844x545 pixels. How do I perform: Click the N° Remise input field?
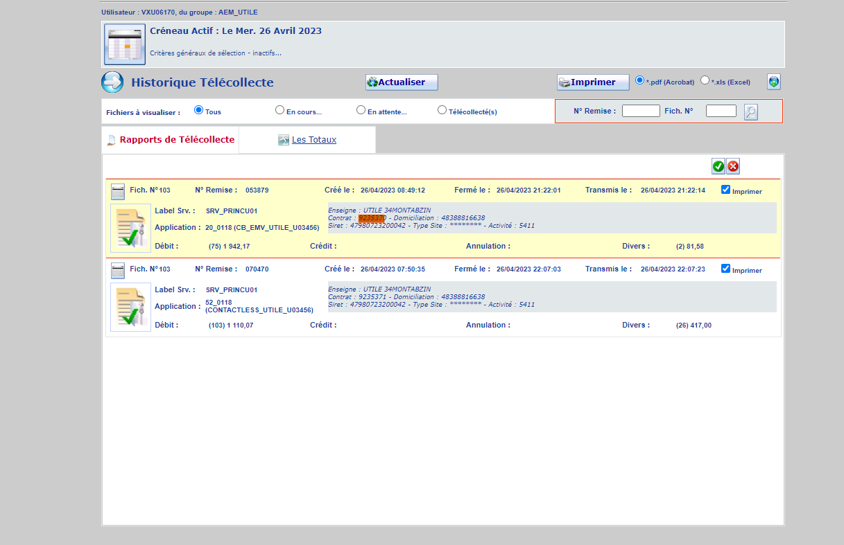(640, 111)
